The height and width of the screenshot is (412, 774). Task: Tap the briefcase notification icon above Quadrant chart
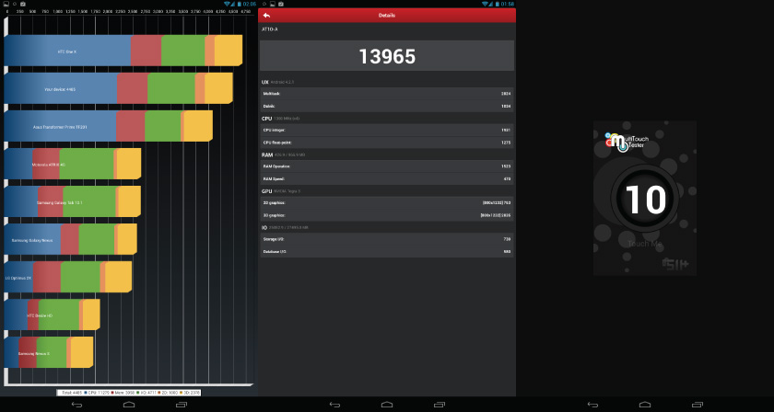point(23,4)
